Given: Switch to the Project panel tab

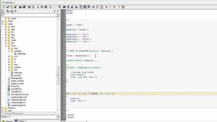Looking at the screenshot, I should 20,121.
